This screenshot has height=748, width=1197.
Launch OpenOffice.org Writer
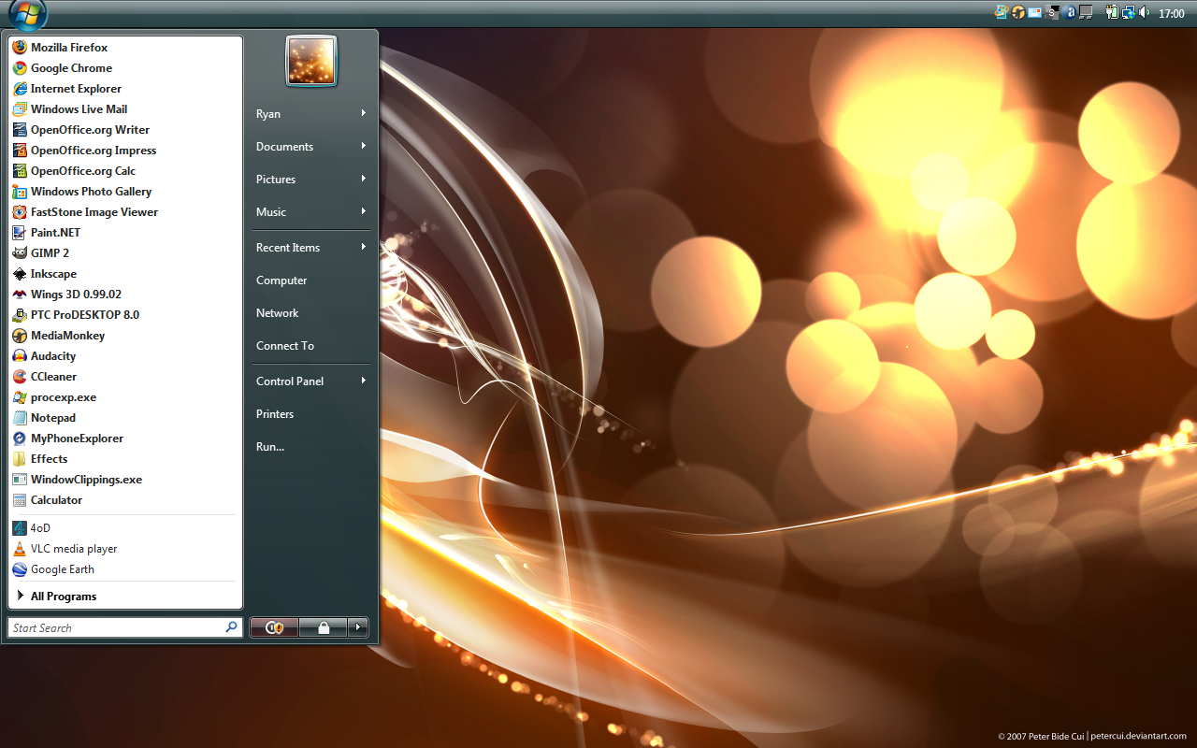(125, 130)
